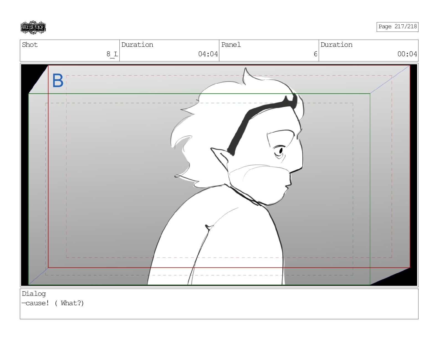Click the Duration label next to Panel
The image size is (439, 339).
336,45
